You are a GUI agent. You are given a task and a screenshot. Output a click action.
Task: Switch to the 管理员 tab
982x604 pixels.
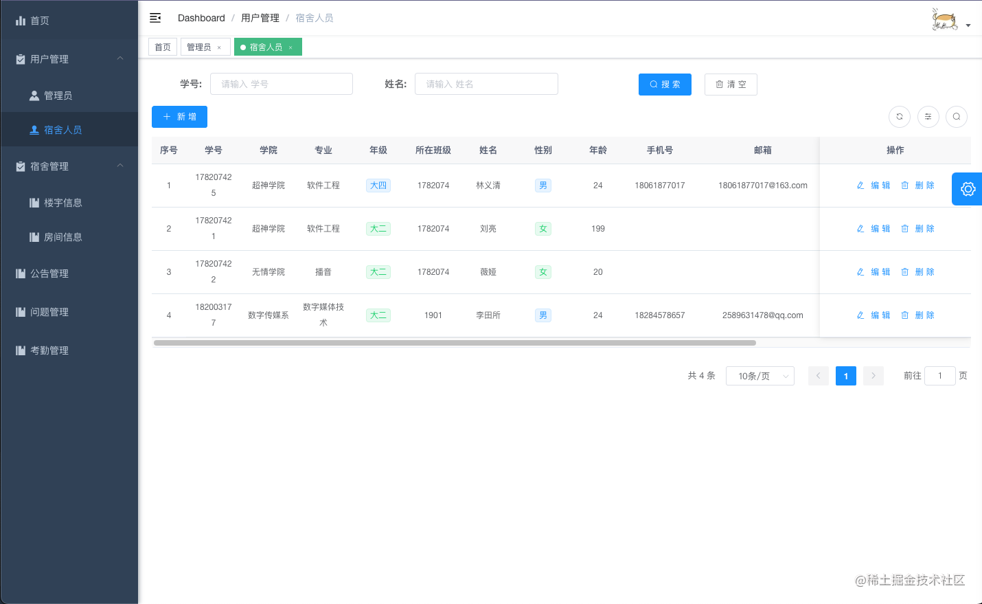205,47
